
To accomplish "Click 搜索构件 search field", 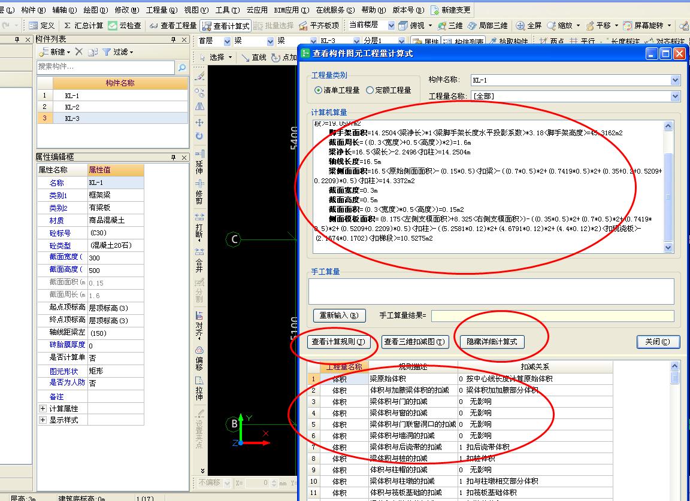I will pos(106,67).
